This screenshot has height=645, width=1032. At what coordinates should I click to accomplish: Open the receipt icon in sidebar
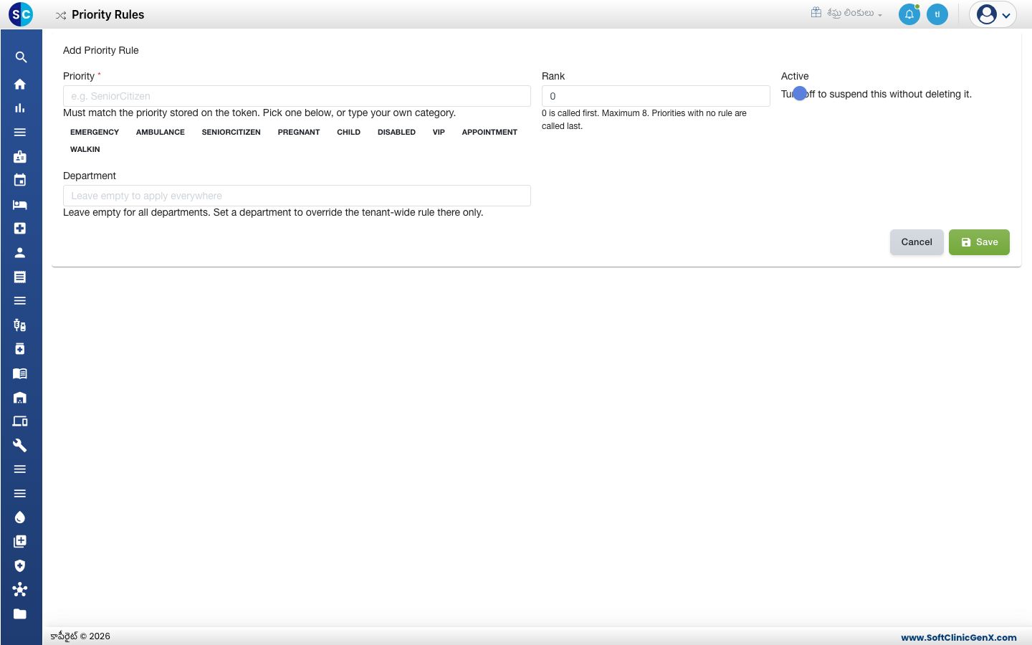click(x=20, y=277)
